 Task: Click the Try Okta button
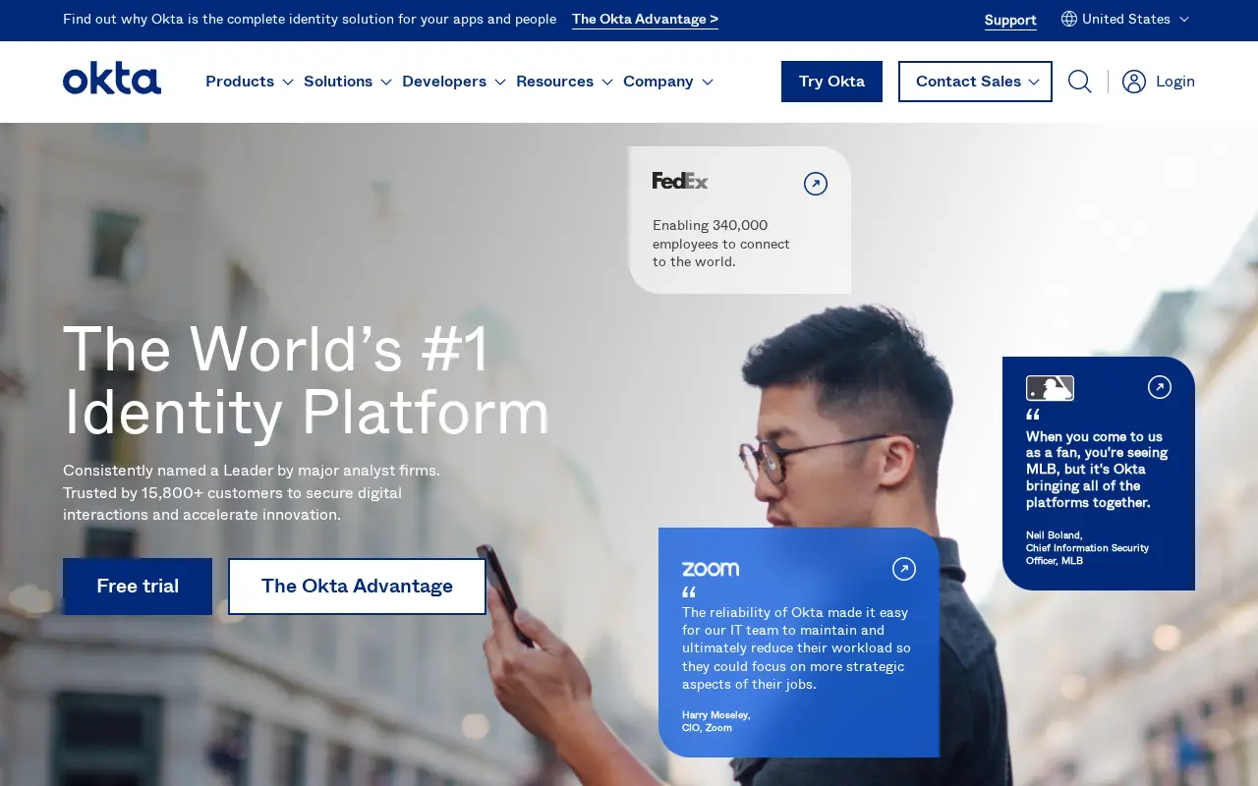tap(831, 82)
